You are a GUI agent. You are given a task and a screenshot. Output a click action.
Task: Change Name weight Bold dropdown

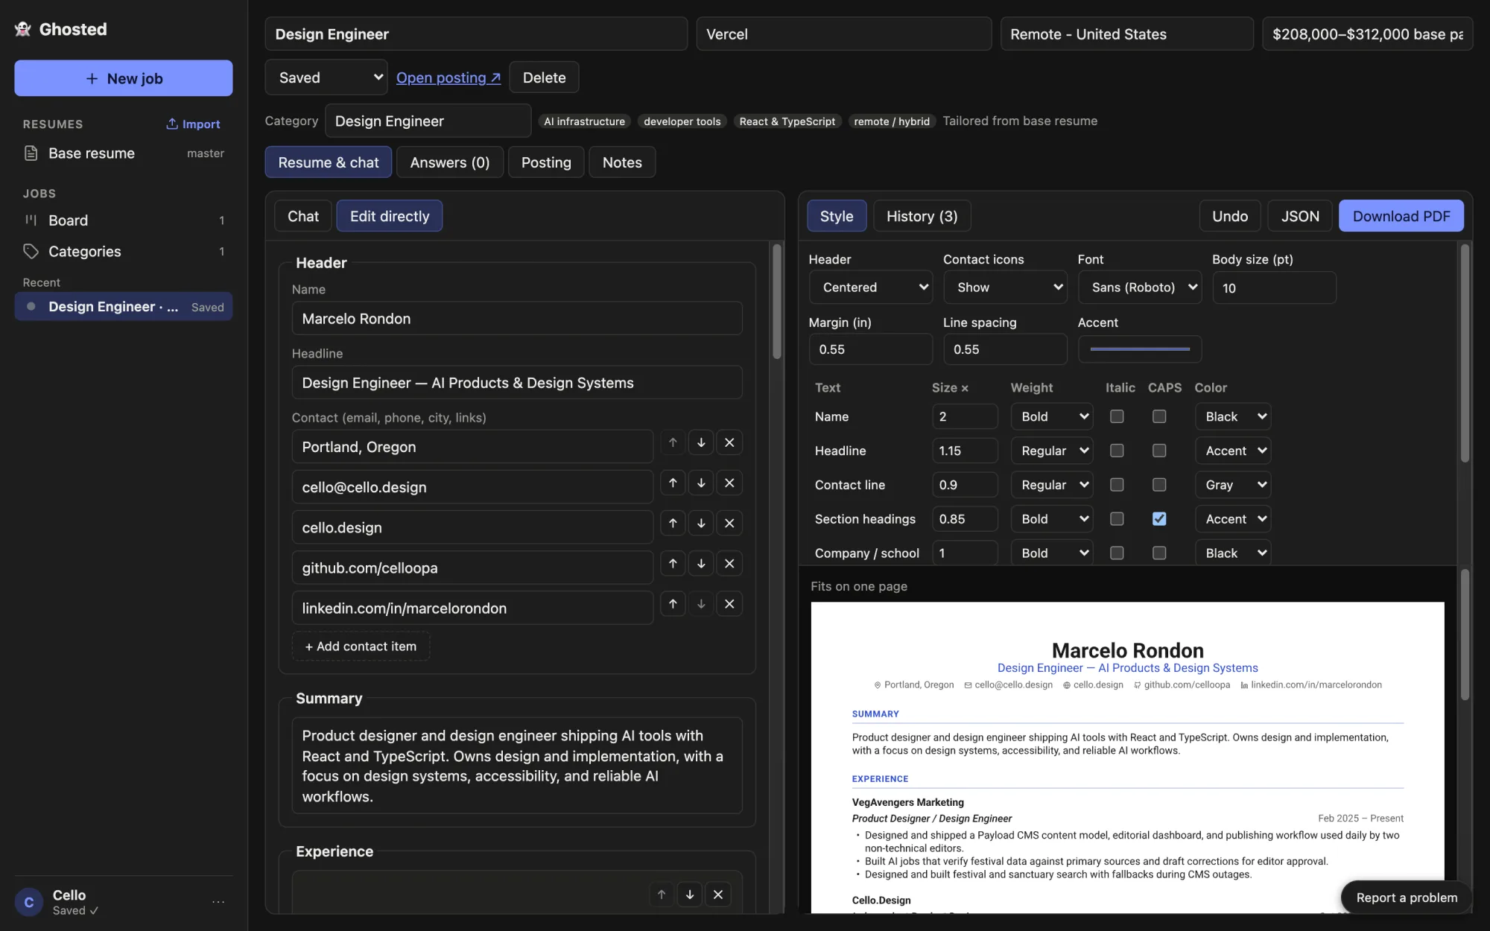[x=1052, y=416]
